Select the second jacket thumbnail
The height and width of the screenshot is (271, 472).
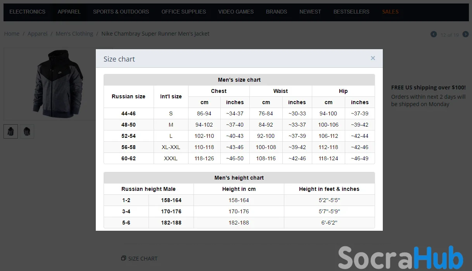click(x=27, y=131)
